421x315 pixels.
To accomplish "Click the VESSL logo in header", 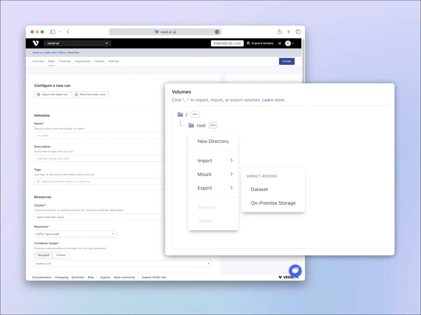I will [x=35, y=43].
